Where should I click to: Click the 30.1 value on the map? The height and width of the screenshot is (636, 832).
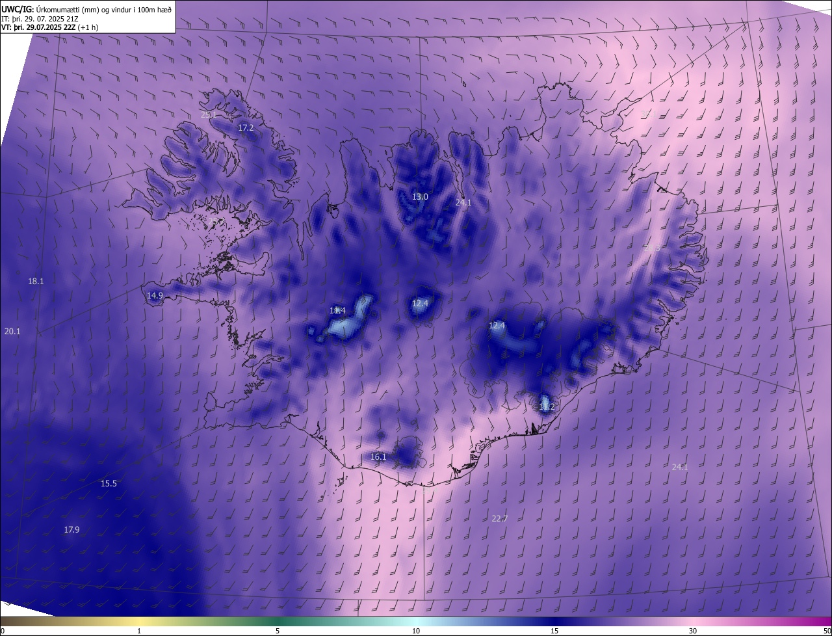(x=649, y=114)
